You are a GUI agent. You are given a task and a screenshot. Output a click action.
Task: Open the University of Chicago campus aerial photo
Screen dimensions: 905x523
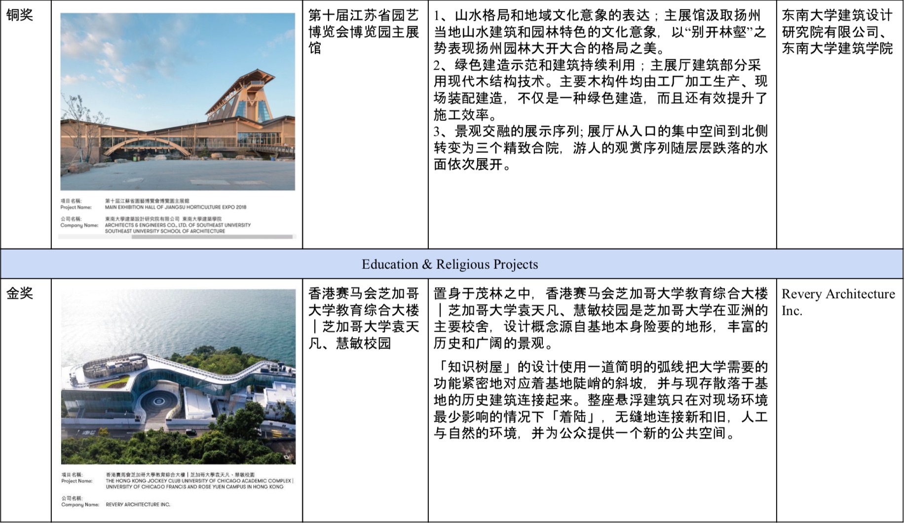coord(178,376)
